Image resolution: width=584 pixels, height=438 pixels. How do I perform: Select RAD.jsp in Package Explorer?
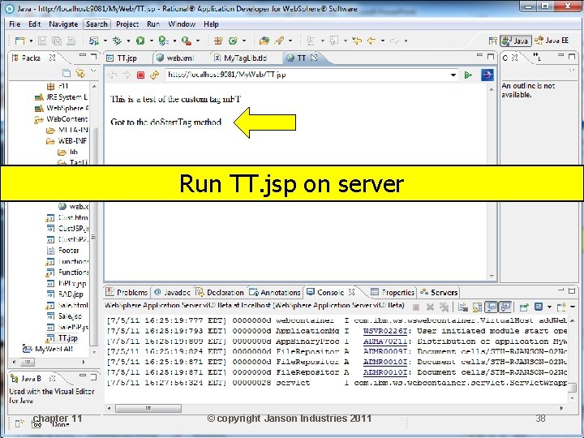click(70, 294)
